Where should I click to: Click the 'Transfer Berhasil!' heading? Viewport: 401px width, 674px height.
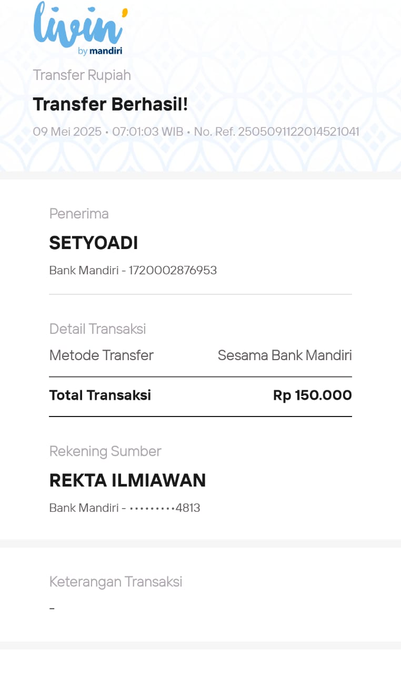[110, 104]
